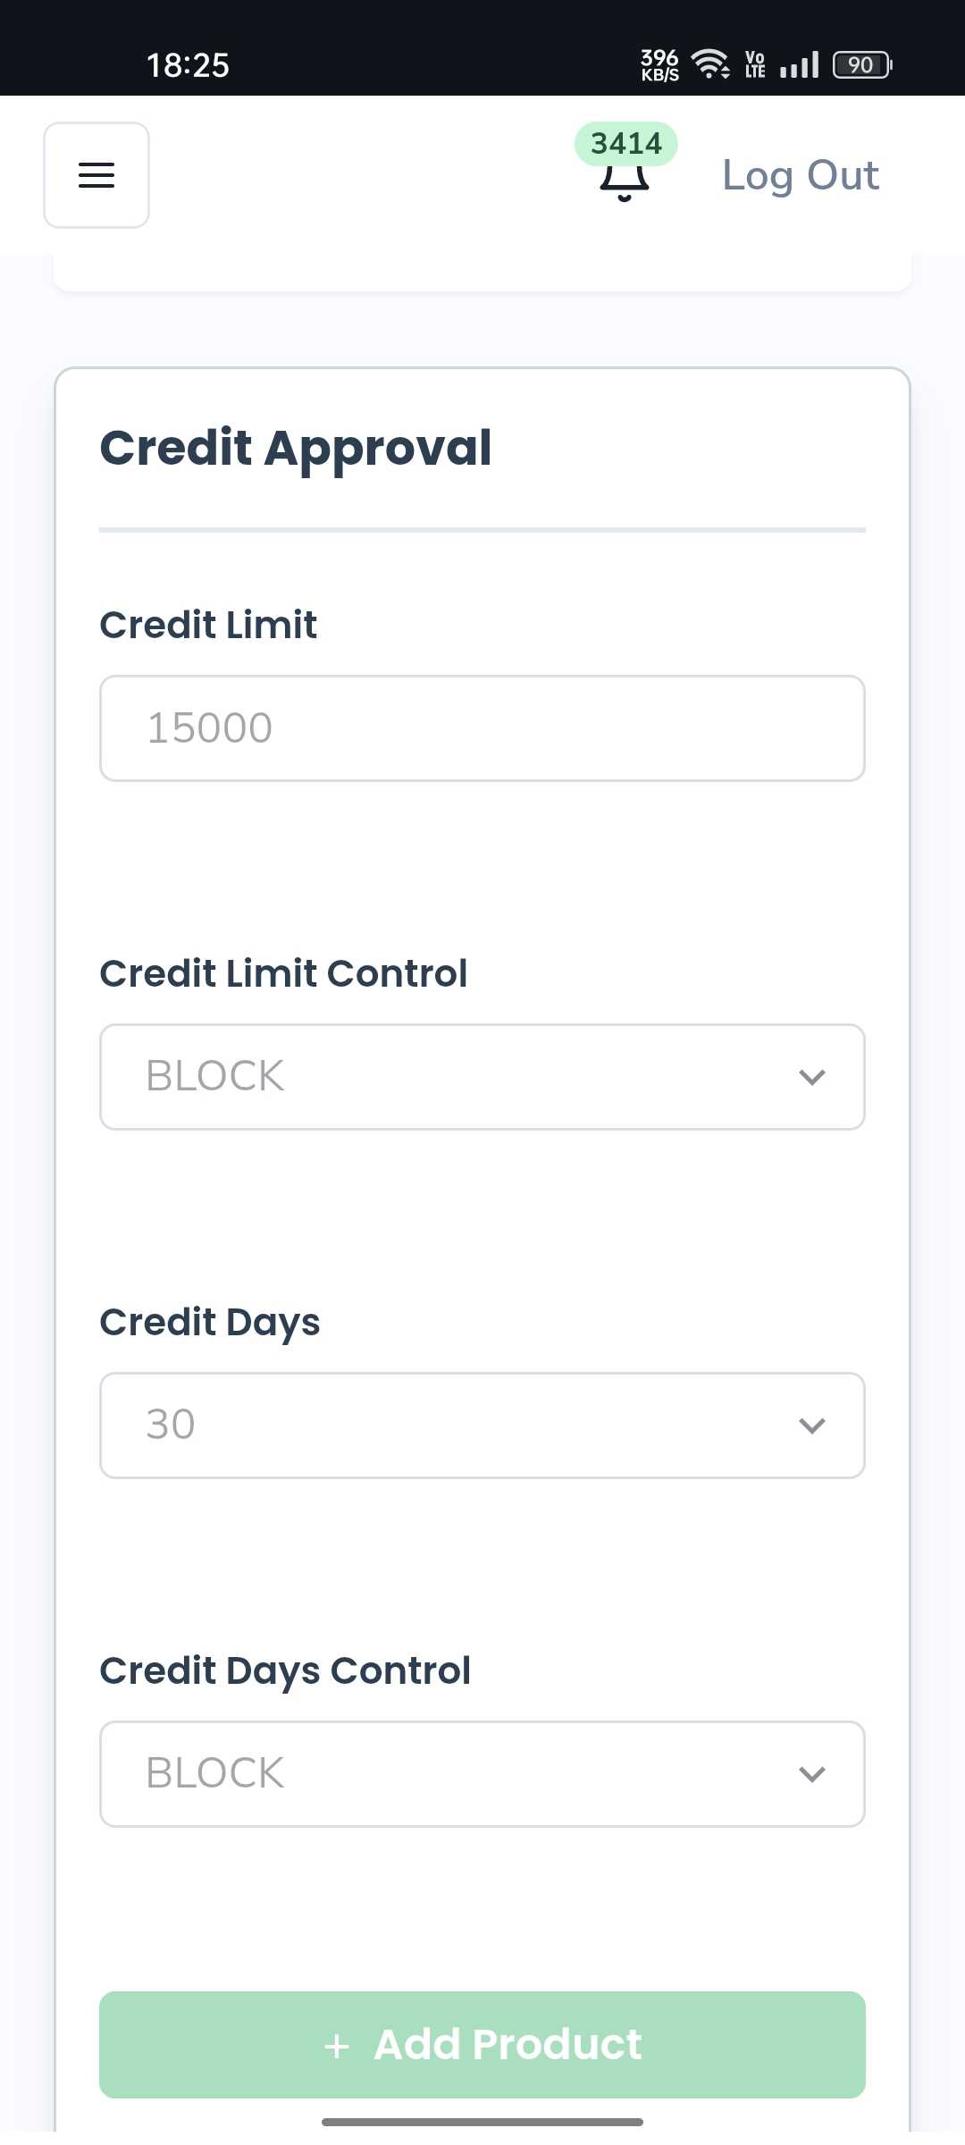965x2145 pixels.
Task: Open the Credit Days Control dropdown
Action: [x=482, y=1774]
